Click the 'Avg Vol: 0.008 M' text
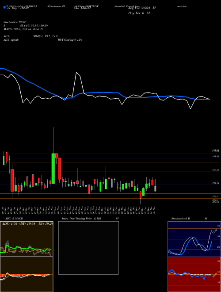 tap(142, 8)
